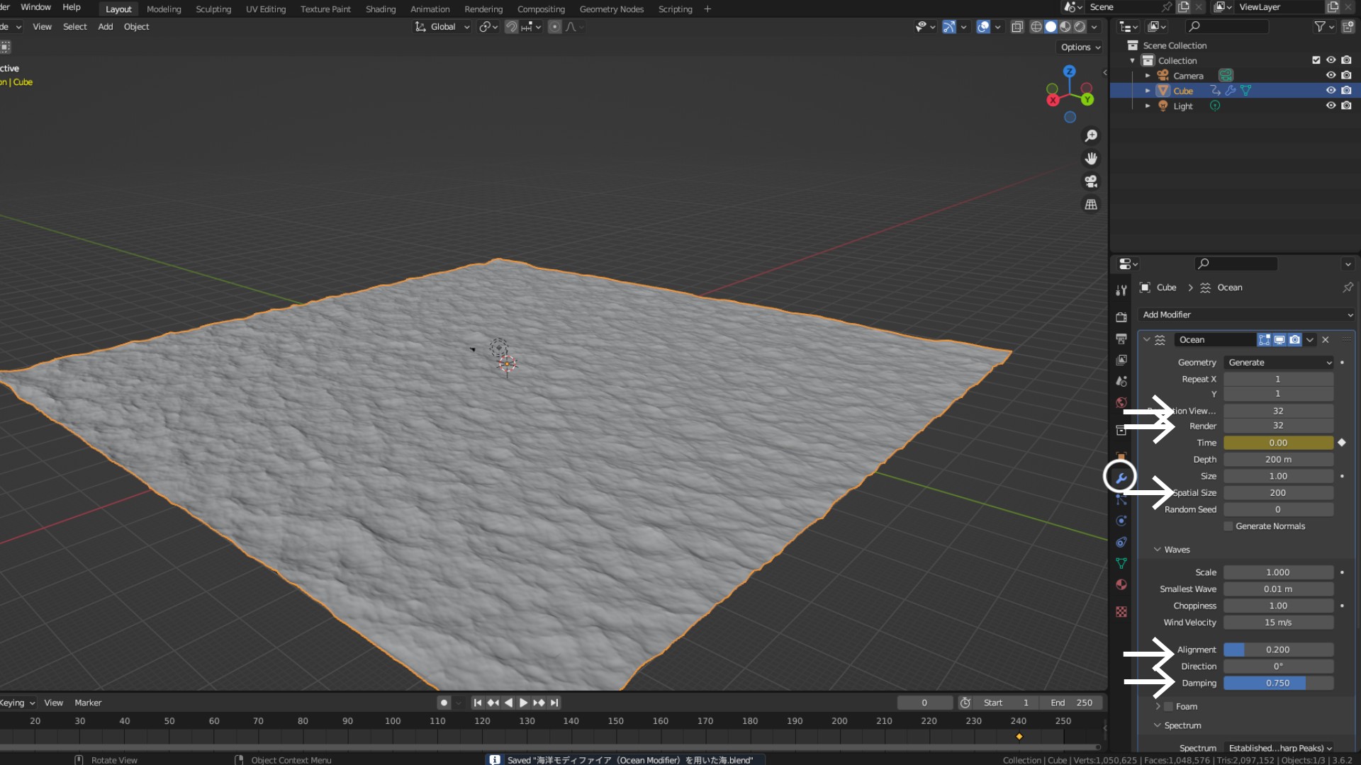This screenshot has width=1361, height=765.
Task: Click the Time value field
Action: (x=1278, y=443)
